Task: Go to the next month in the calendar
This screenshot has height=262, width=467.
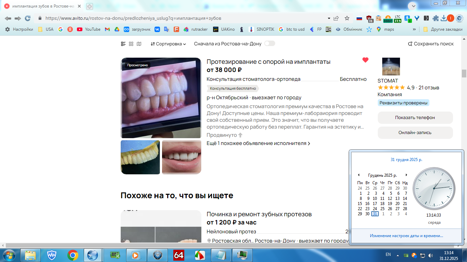Action: (x=406, y=175)
